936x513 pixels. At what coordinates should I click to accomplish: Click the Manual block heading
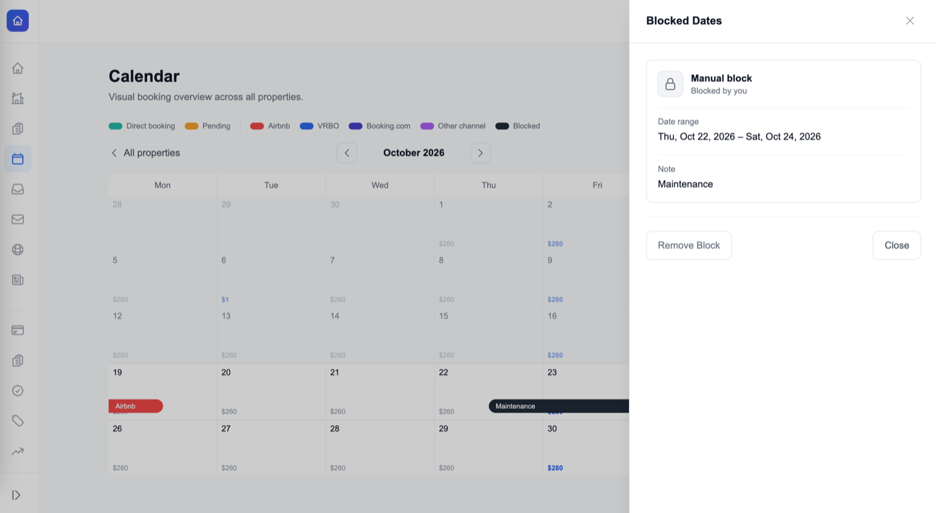(x=721, y=78)
